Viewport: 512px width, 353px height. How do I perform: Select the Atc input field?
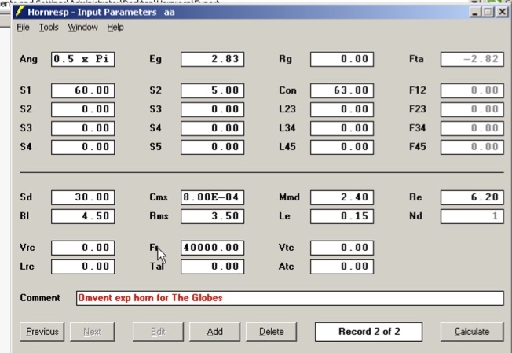click(342, 267)
